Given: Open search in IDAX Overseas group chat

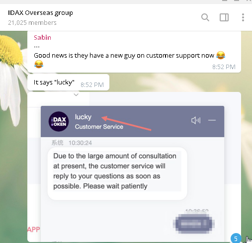Looking at the screenshot, I should pyautogui.click(x=205, y=17).
